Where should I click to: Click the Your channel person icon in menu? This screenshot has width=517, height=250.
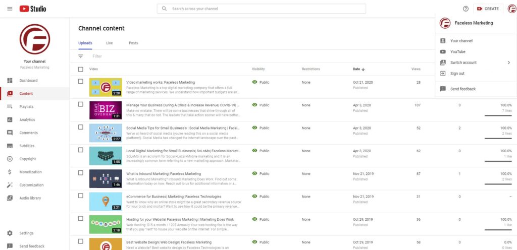pyautogui.click(x=443, y=41)
